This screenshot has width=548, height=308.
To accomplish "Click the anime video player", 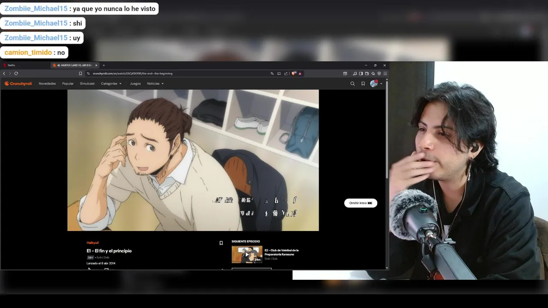I will point(193,160).
